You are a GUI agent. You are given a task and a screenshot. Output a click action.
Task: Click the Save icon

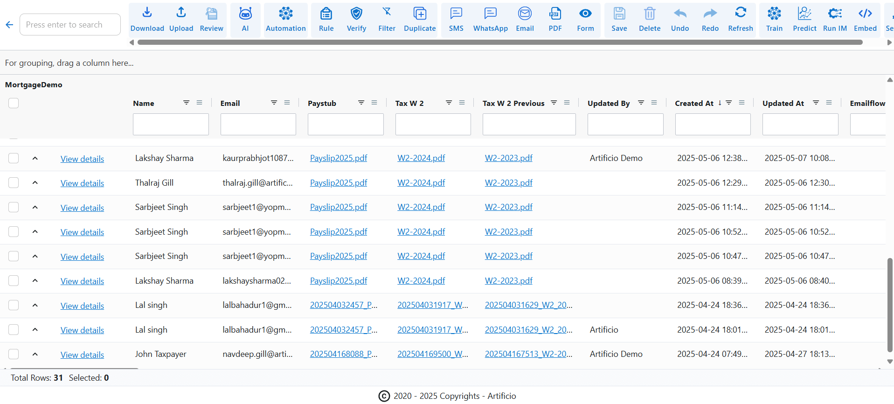point(619,20)
